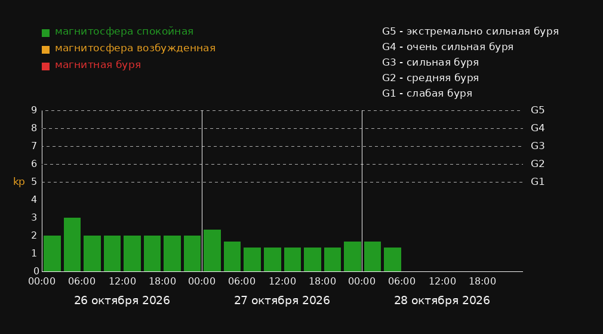This screenshot has width=603, height=334.
Task: Click the G5 label beside the top dashed line
Action: 537,110
